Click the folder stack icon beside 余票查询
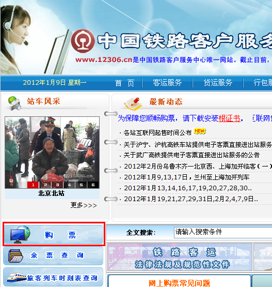The image size is (272, 287). [15, 256]
